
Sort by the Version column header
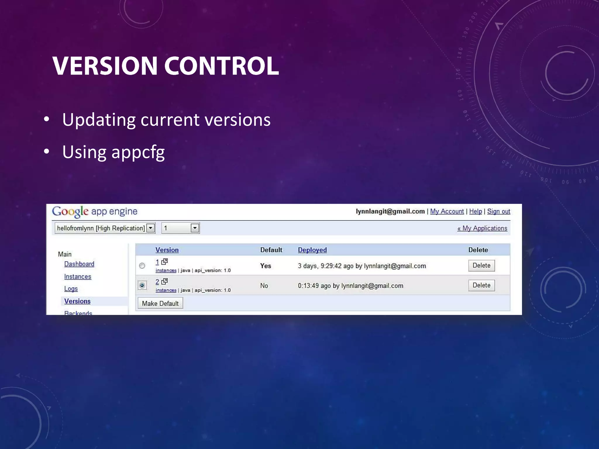(x=167, y=250)
